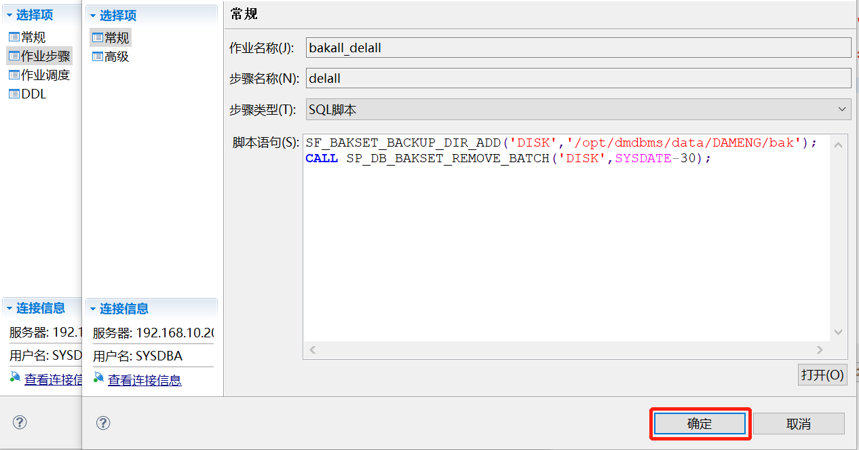Collapse 选择项 section in back window
This screenshot has height=450, width=859.
click(x=9, y=15)
